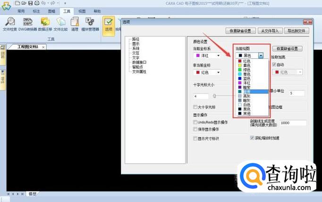The width and height of the screenshot is (322, 202).
Task: Open the greyed 拾取加亮 color dropdown
Action: tap(288, 72)
